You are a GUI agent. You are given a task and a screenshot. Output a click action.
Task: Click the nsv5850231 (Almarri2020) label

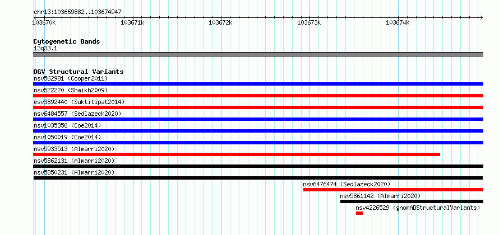click(x=74, y=172)
